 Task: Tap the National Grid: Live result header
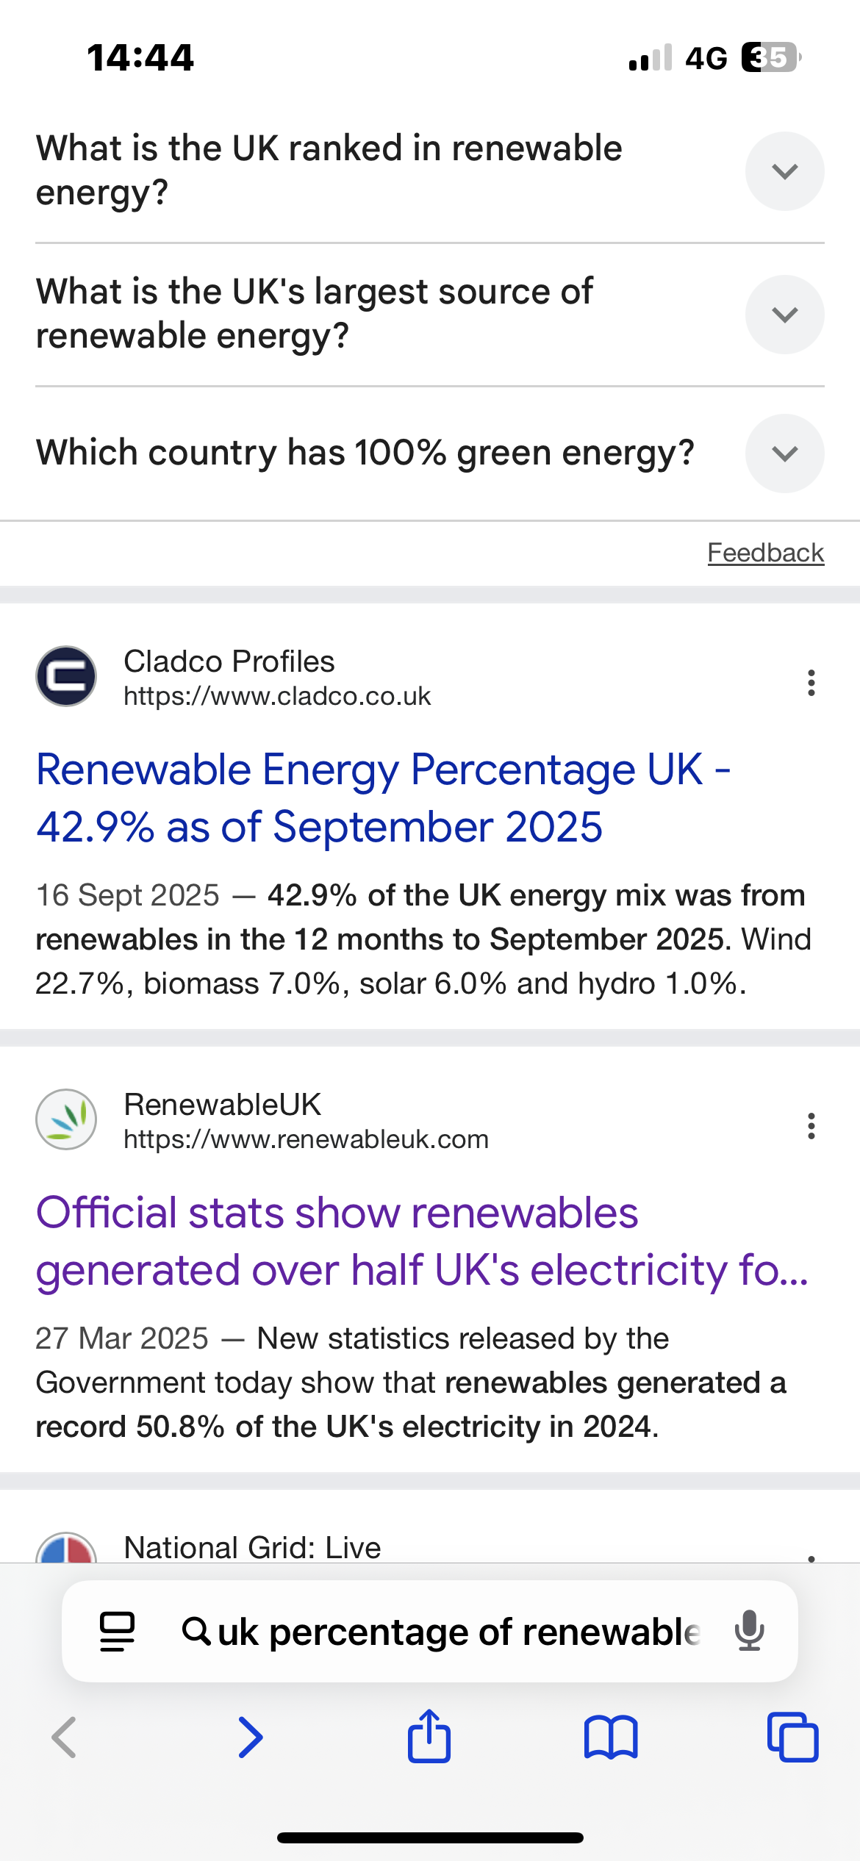252,1546
